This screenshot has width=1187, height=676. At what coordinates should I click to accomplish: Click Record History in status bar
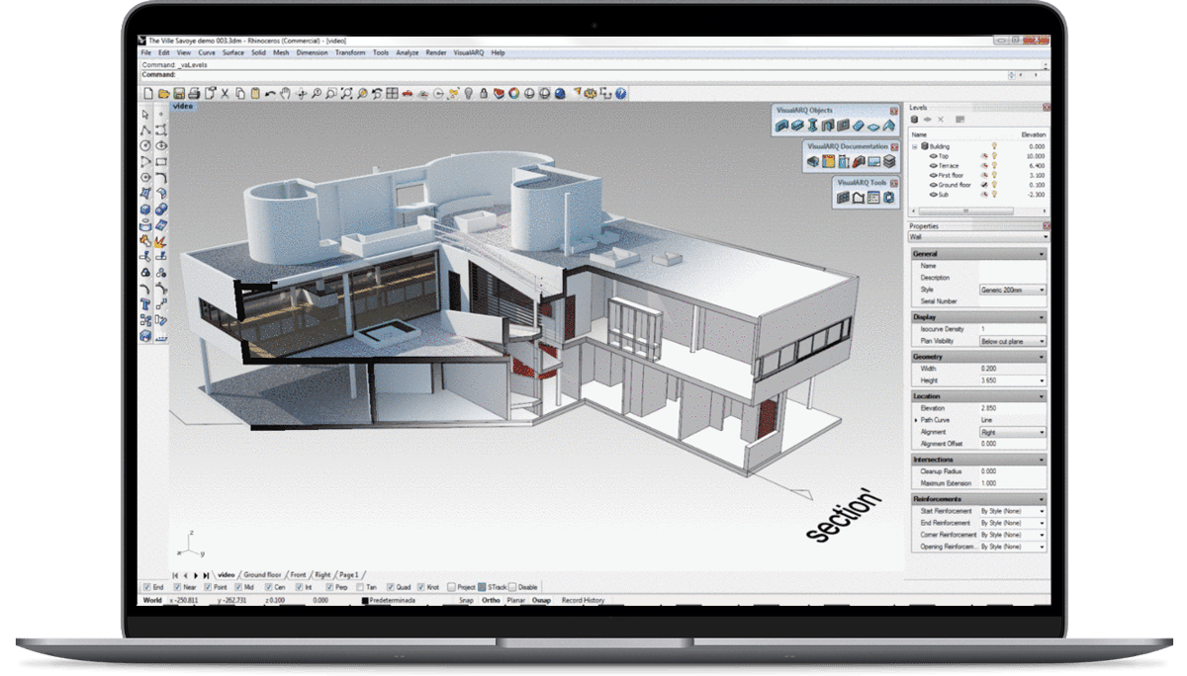tap(584, 600)
